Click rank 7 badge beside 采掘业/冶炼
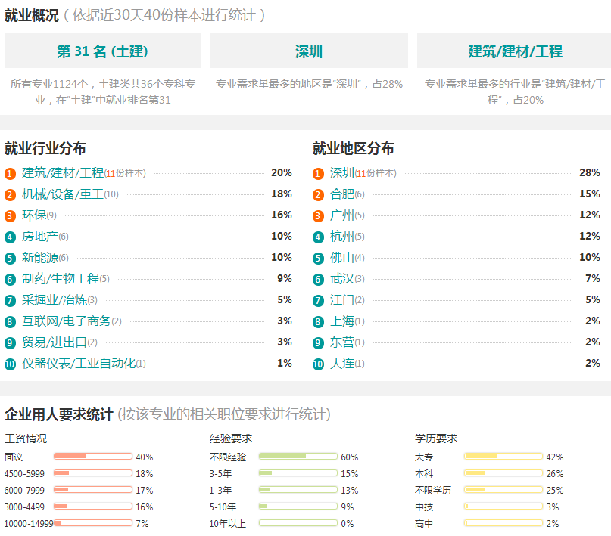The height and width of the screenshot is (536, 611). 10,300
